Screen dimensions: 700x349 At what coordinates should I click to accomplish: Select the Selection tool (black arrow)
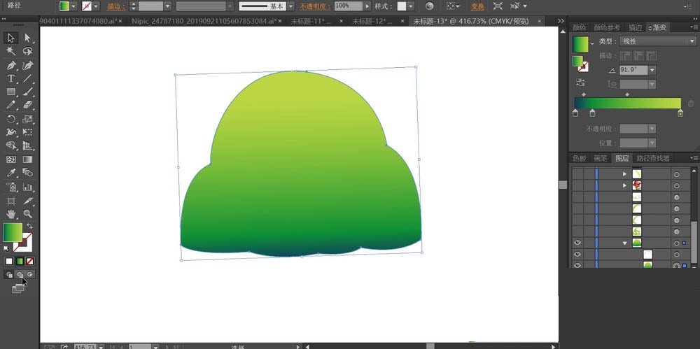click(x=11, y=38)
